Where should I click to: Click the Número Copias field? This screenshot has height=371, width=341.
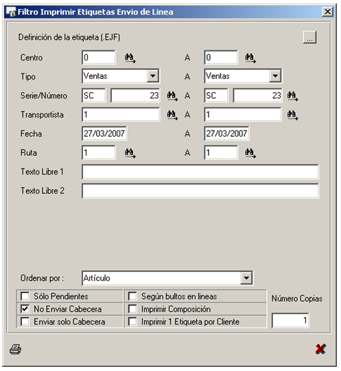290,320
